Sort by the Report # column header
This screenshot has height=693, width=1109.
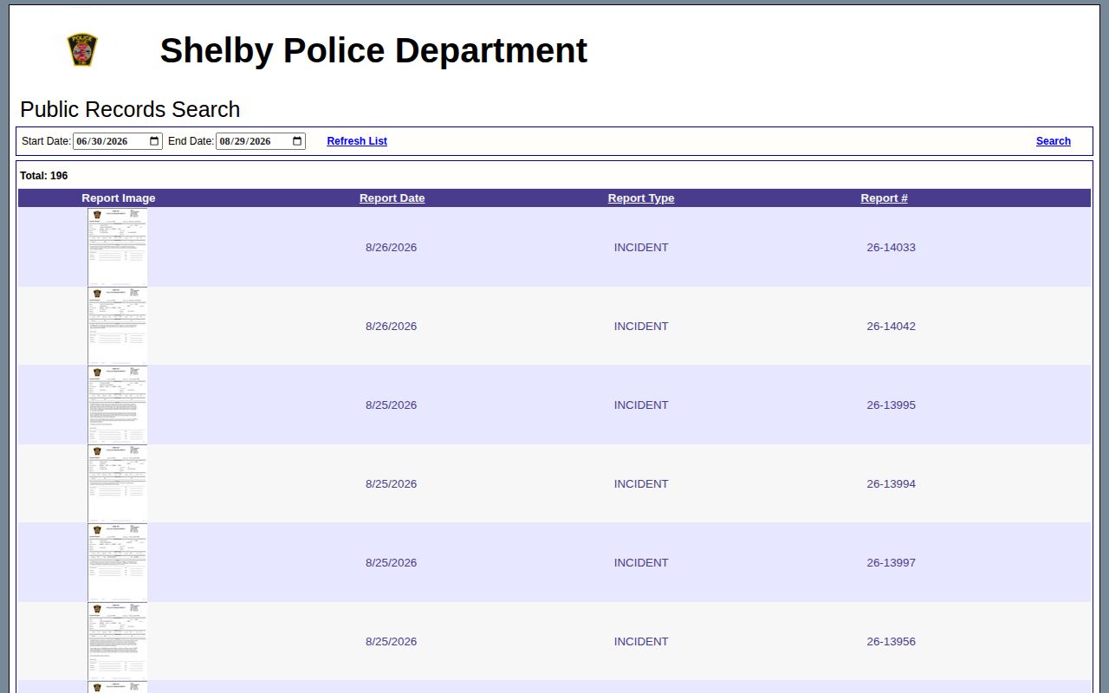point(885,198)
